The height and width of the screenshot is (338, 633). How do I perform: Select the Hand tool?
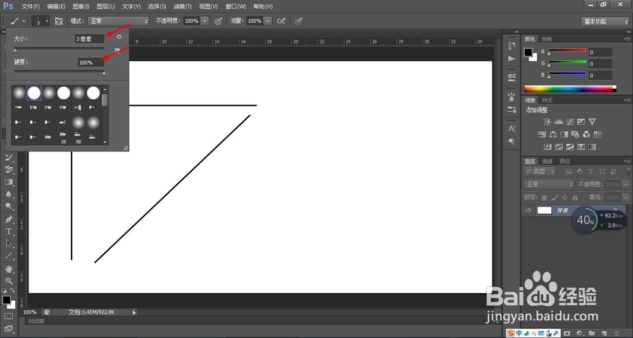pyautogui.click(x=9, y=268)
